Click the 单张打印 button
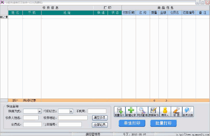Image resolution: width=210 pixels, height=136 pixels. click(x=132, y=123)
